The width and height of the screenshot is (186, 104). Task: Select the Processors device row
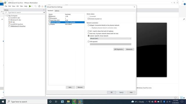pyautogui.click(x=67, y=18)
